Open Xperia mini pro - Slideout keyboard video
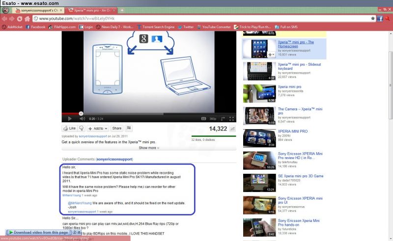393x241 pixels. [x=299, y=66]
